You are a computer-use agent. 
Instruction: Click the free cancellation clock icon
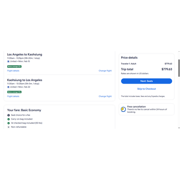[x=123, y=109]
